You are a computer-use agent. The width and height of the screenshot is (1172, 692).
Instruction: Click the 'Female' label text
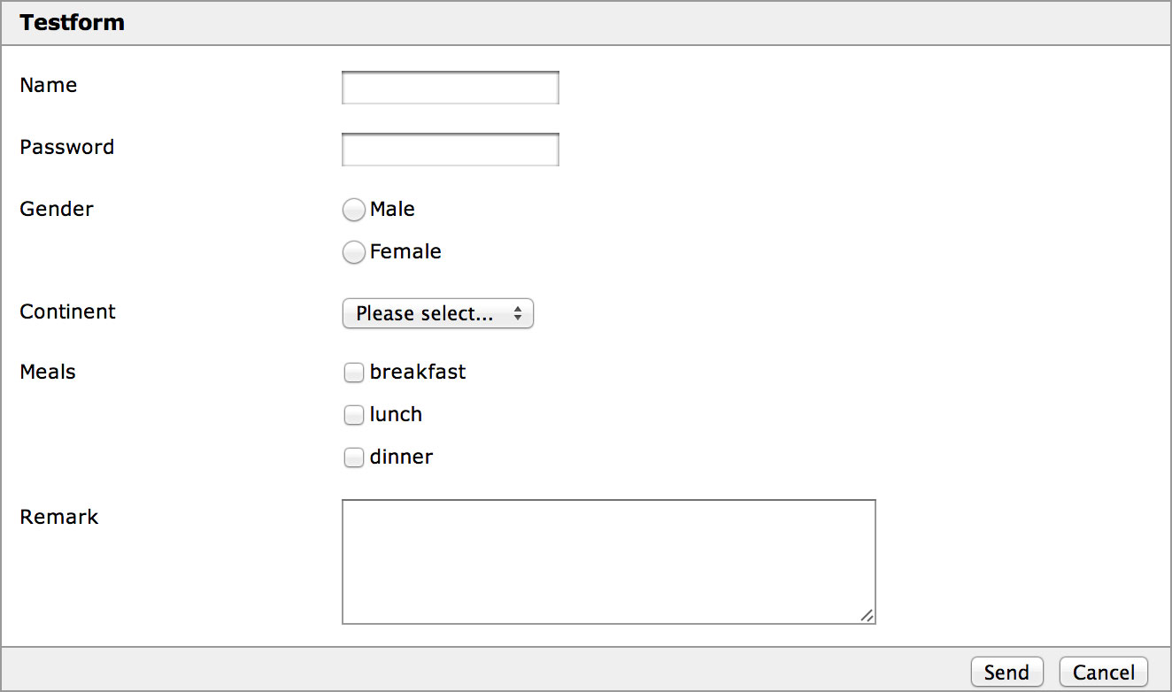[x=405, y=251]
